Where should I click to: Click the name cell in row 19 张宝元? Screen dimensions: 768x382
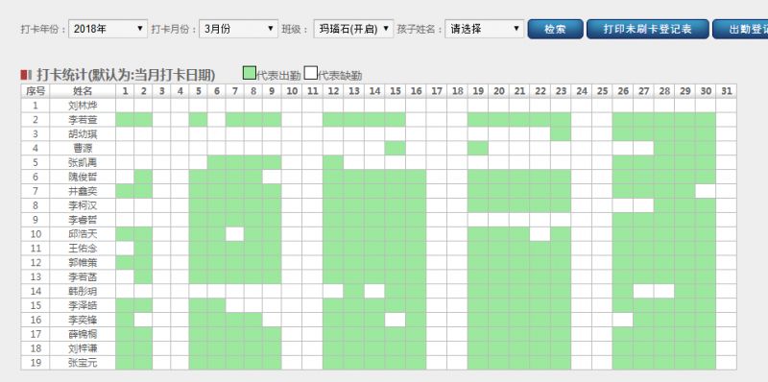(83, 363)
